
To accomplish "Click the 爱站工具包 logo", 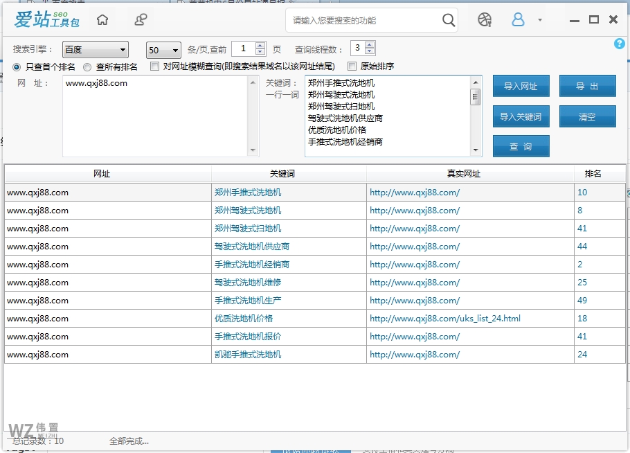I will coord(46,19).
